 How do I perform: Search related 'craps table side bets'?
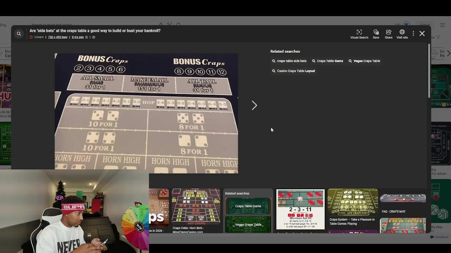(x=289, y=61)
